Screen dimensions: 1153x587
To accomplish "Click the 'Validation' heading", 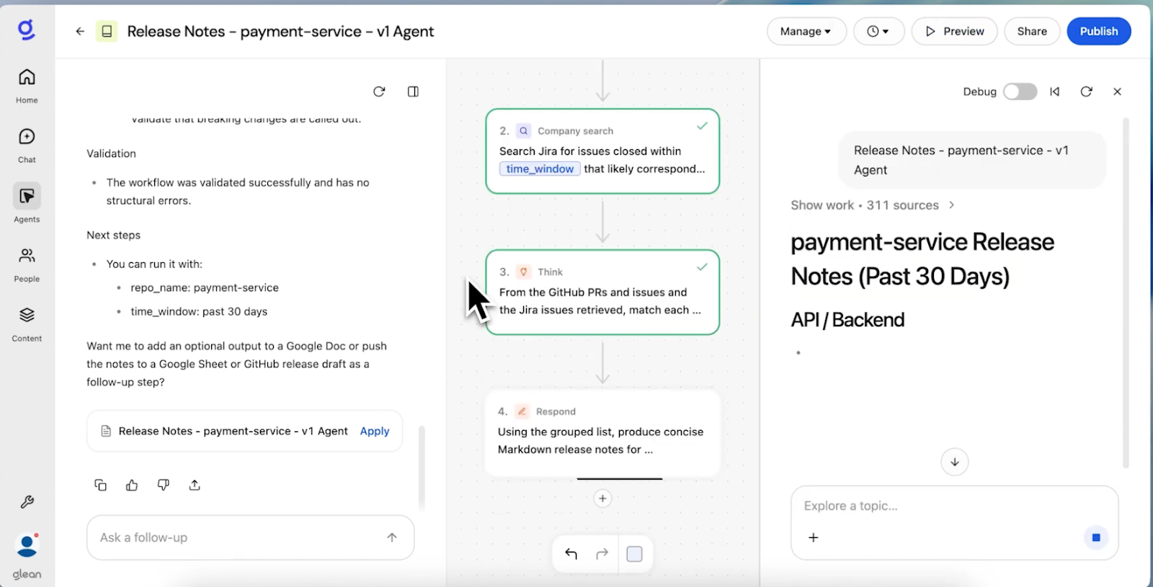I will [x=111, y=153].
